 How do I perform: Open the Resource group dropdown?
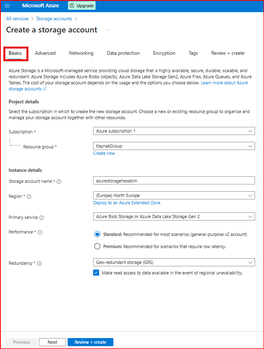[x=174, y=146]
